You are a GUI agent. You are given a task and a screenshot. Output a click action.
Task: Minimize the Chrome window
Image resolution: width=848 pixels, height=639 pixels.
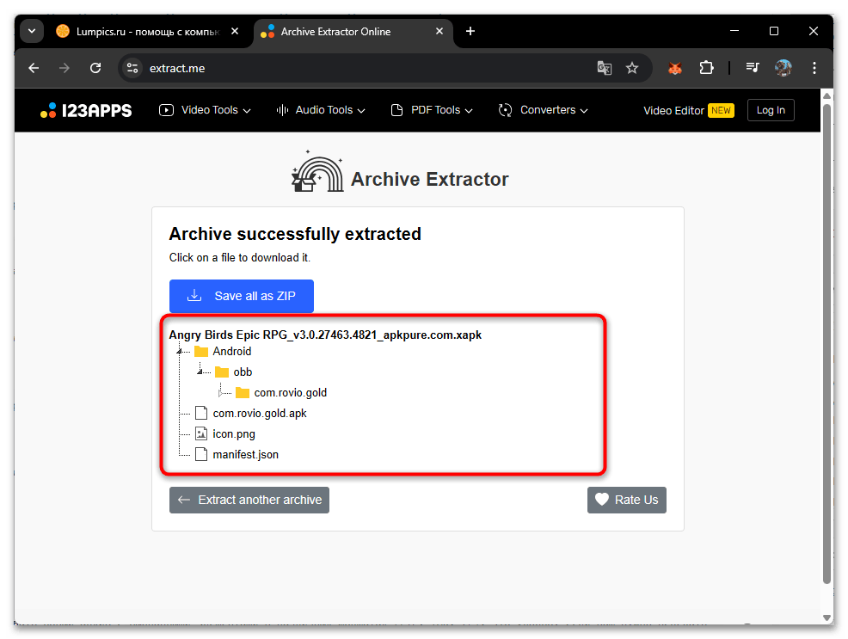pyautogui.click(x=734, y=31)
